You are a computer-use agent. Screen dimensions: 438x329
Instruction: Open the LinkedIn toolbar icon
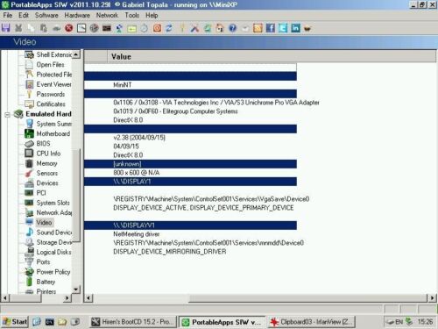[x=295, y=28]
